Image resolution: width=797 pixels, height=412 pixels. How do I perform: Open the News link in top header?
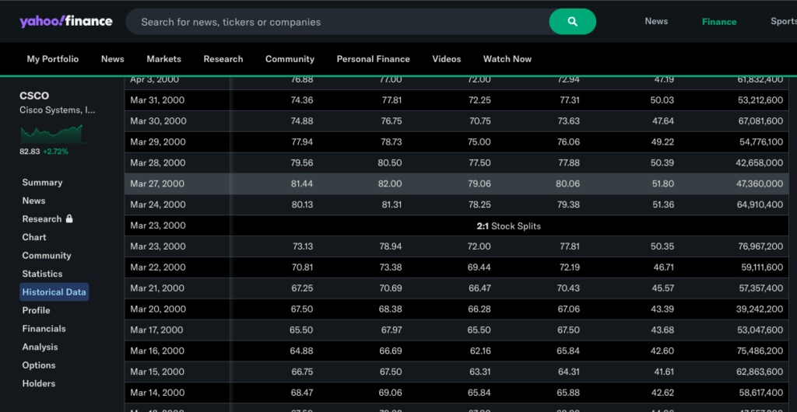[656, 21]
